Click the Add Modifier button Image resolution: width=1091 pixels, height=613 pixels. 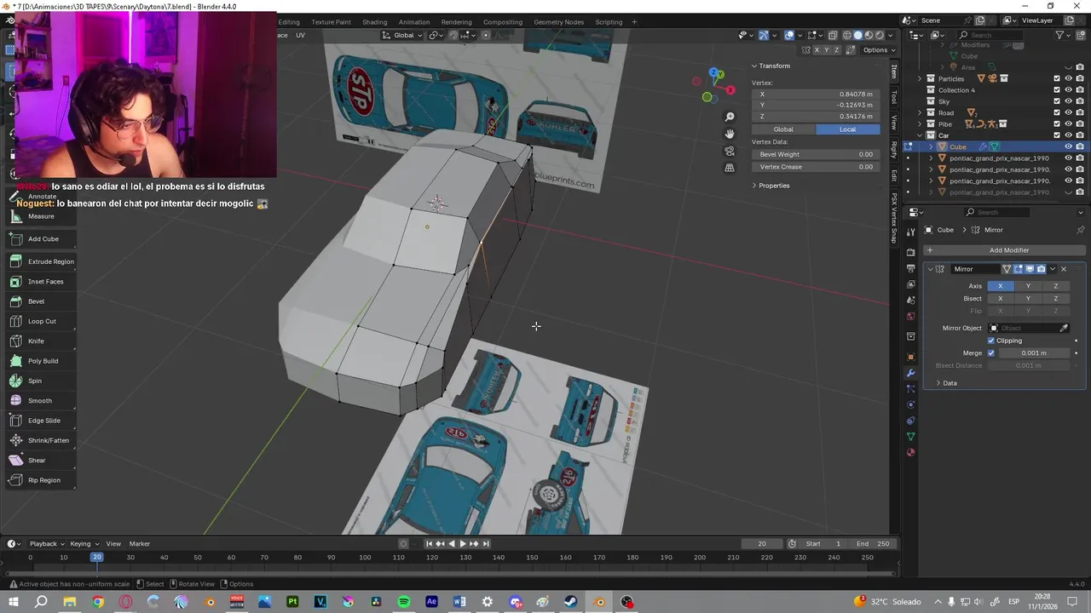coord(1003,250)
